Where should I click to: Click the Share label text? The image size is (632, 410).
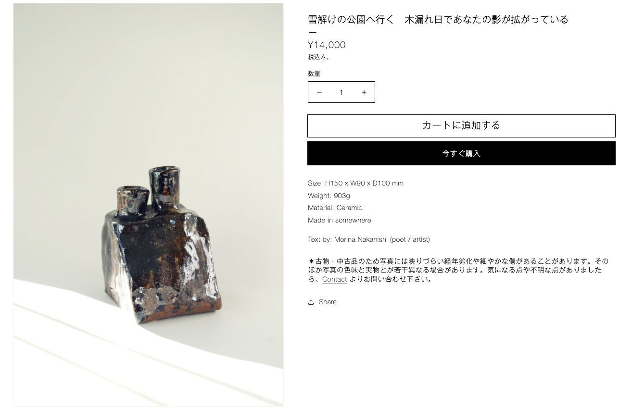click(x=328, y=302)
